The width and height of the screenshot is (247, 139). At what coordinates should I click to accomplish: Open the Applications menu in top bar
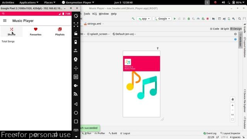tap(29, 2)
